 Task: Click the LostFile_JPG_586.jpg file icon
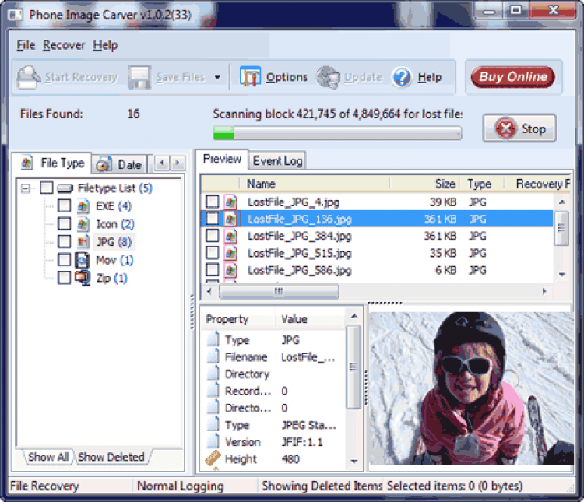coord(231,270)
